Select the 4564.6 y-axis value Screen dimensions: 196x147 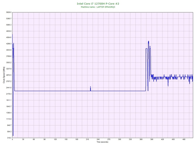click(x=9, y=37)
